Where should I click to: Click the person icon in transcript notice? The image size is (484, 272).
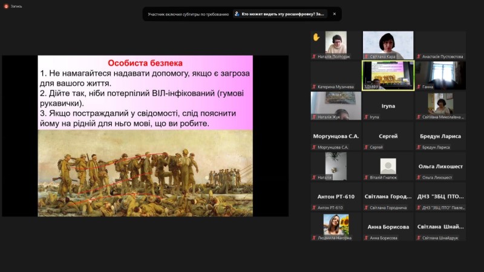pyautogui.click(x=237, y=14)
